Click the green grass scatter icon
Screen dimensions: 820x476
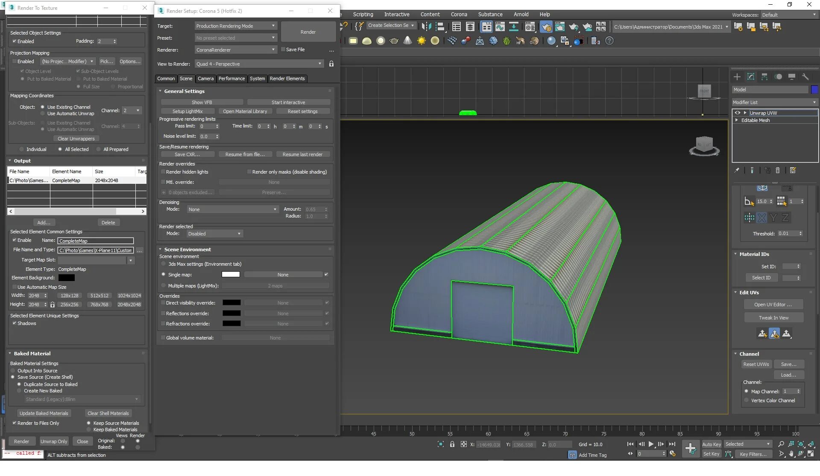(507, 41)
